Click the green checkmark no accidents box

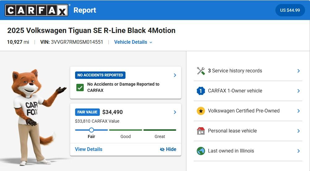pos(80,88)
